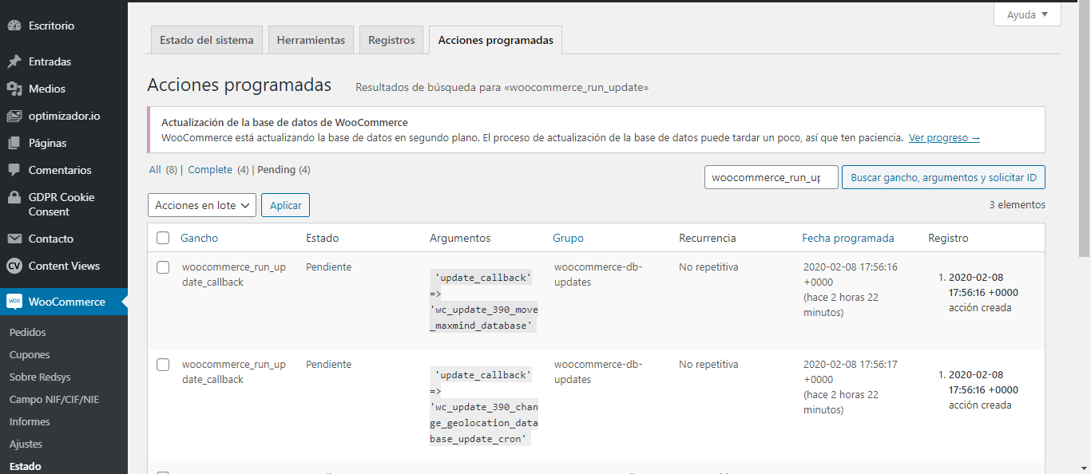Viewport: 1091px width, 474px height.
Task: Open Cupones submenu item
Action: point(30,354)
